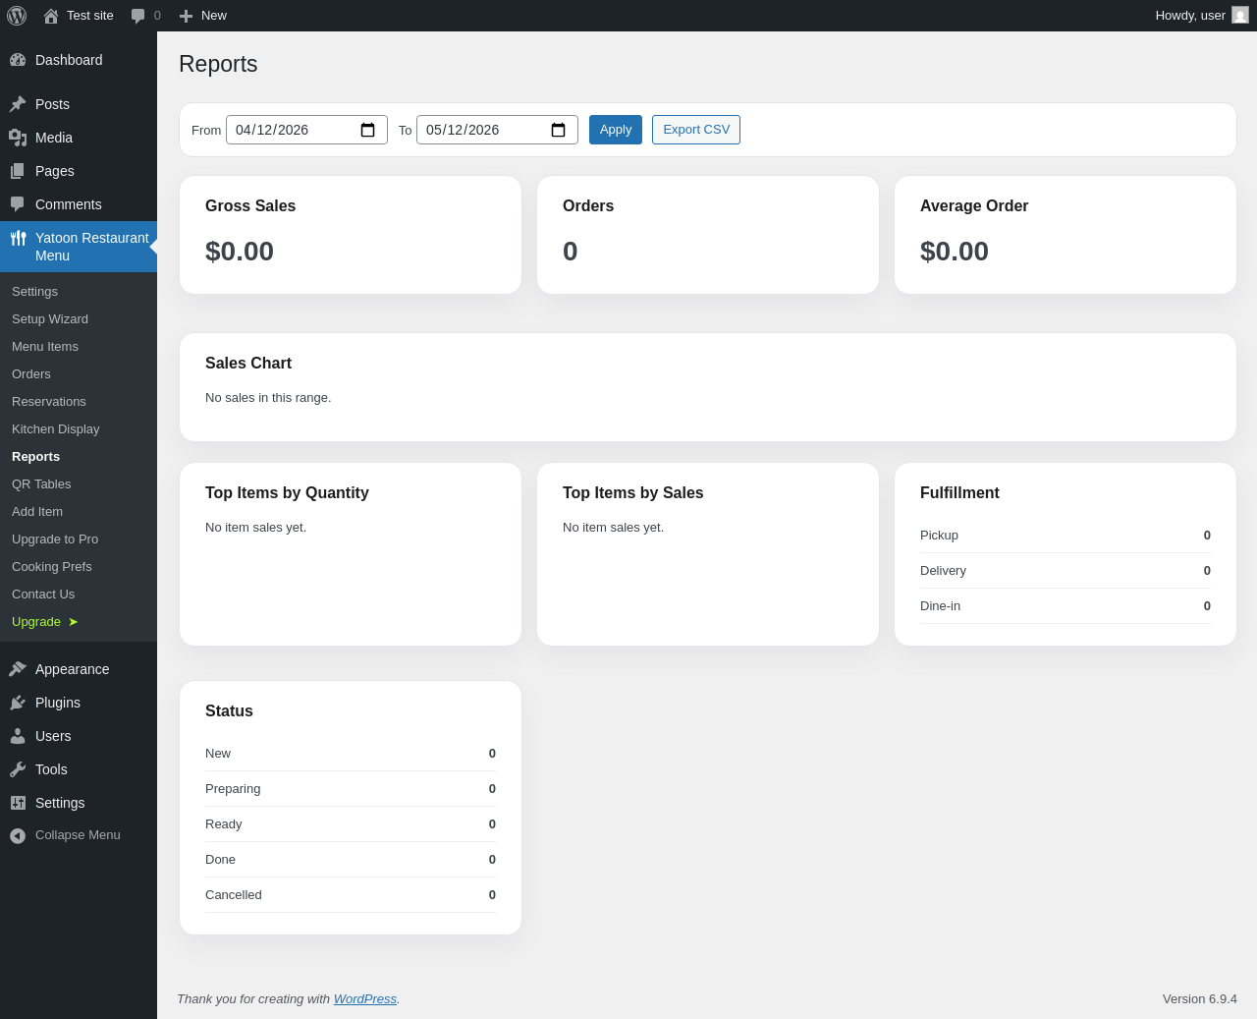Click the Posts pushpin icon
The height and width of the screenshot is (1019, 1257).
click(x=18, y=104)
